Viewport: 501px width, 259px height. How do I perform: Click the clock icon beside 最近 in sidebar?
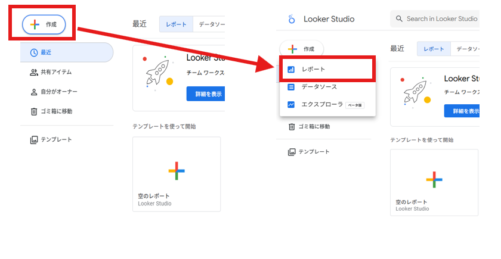coord(33,52)
